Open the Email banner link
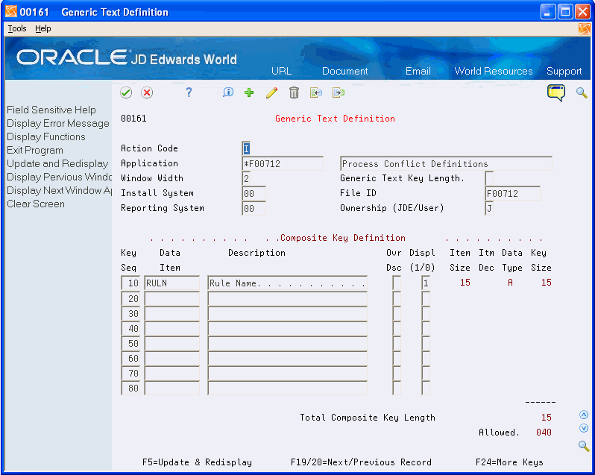 click(x=418, y=71)
